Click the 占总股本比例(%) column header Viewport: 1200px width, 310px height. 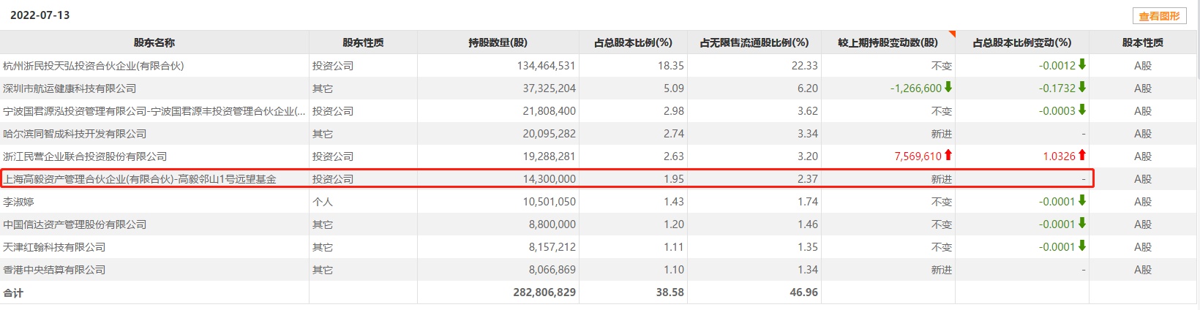[633, 42]
